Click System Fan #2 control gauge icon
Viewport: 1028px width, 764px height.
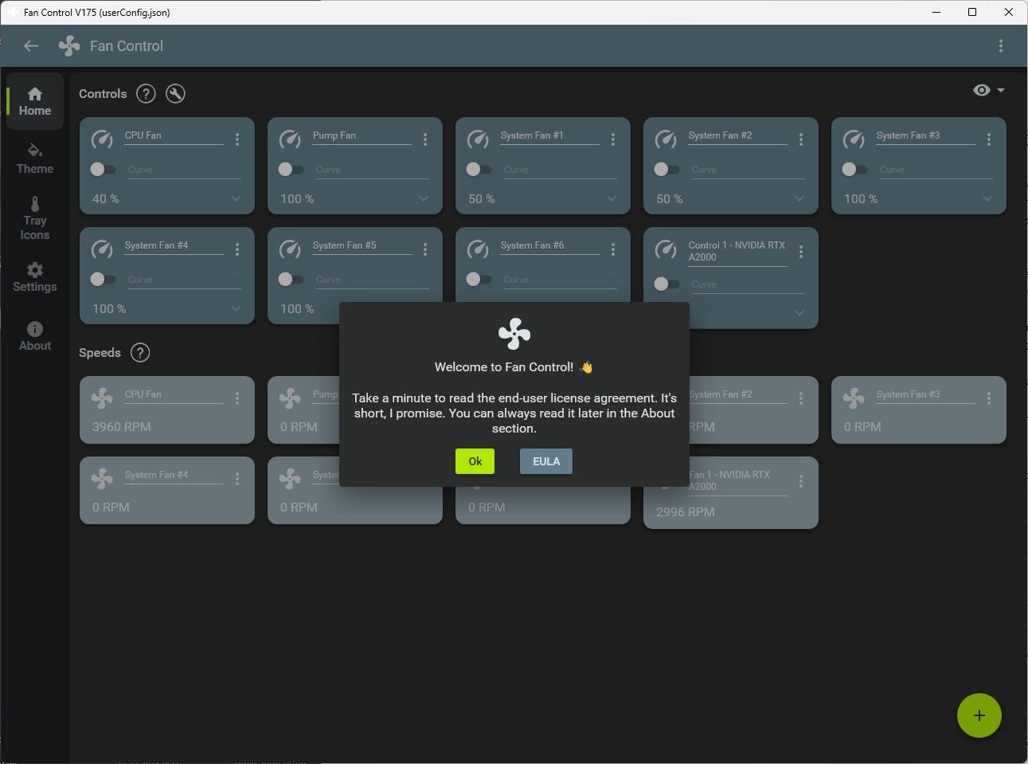[666, 139]
